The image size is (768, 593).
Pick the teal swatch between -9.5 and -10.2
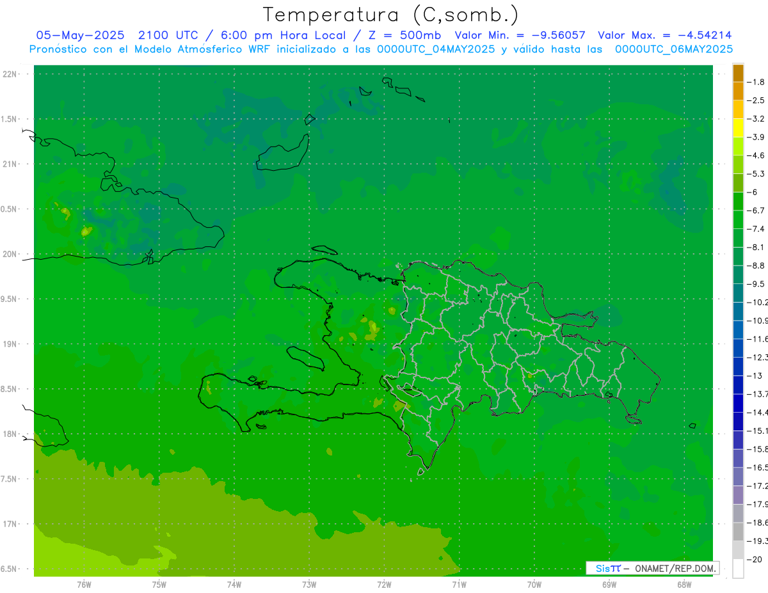(738, 293)
